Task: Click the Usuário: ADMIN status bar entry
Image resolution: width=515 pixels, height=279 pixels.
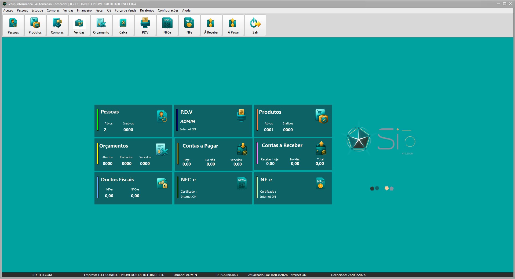Action: coord(185,275)
